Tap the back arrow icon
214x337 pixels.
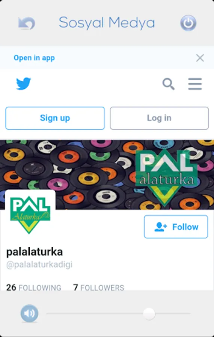(x=27, y=23)
